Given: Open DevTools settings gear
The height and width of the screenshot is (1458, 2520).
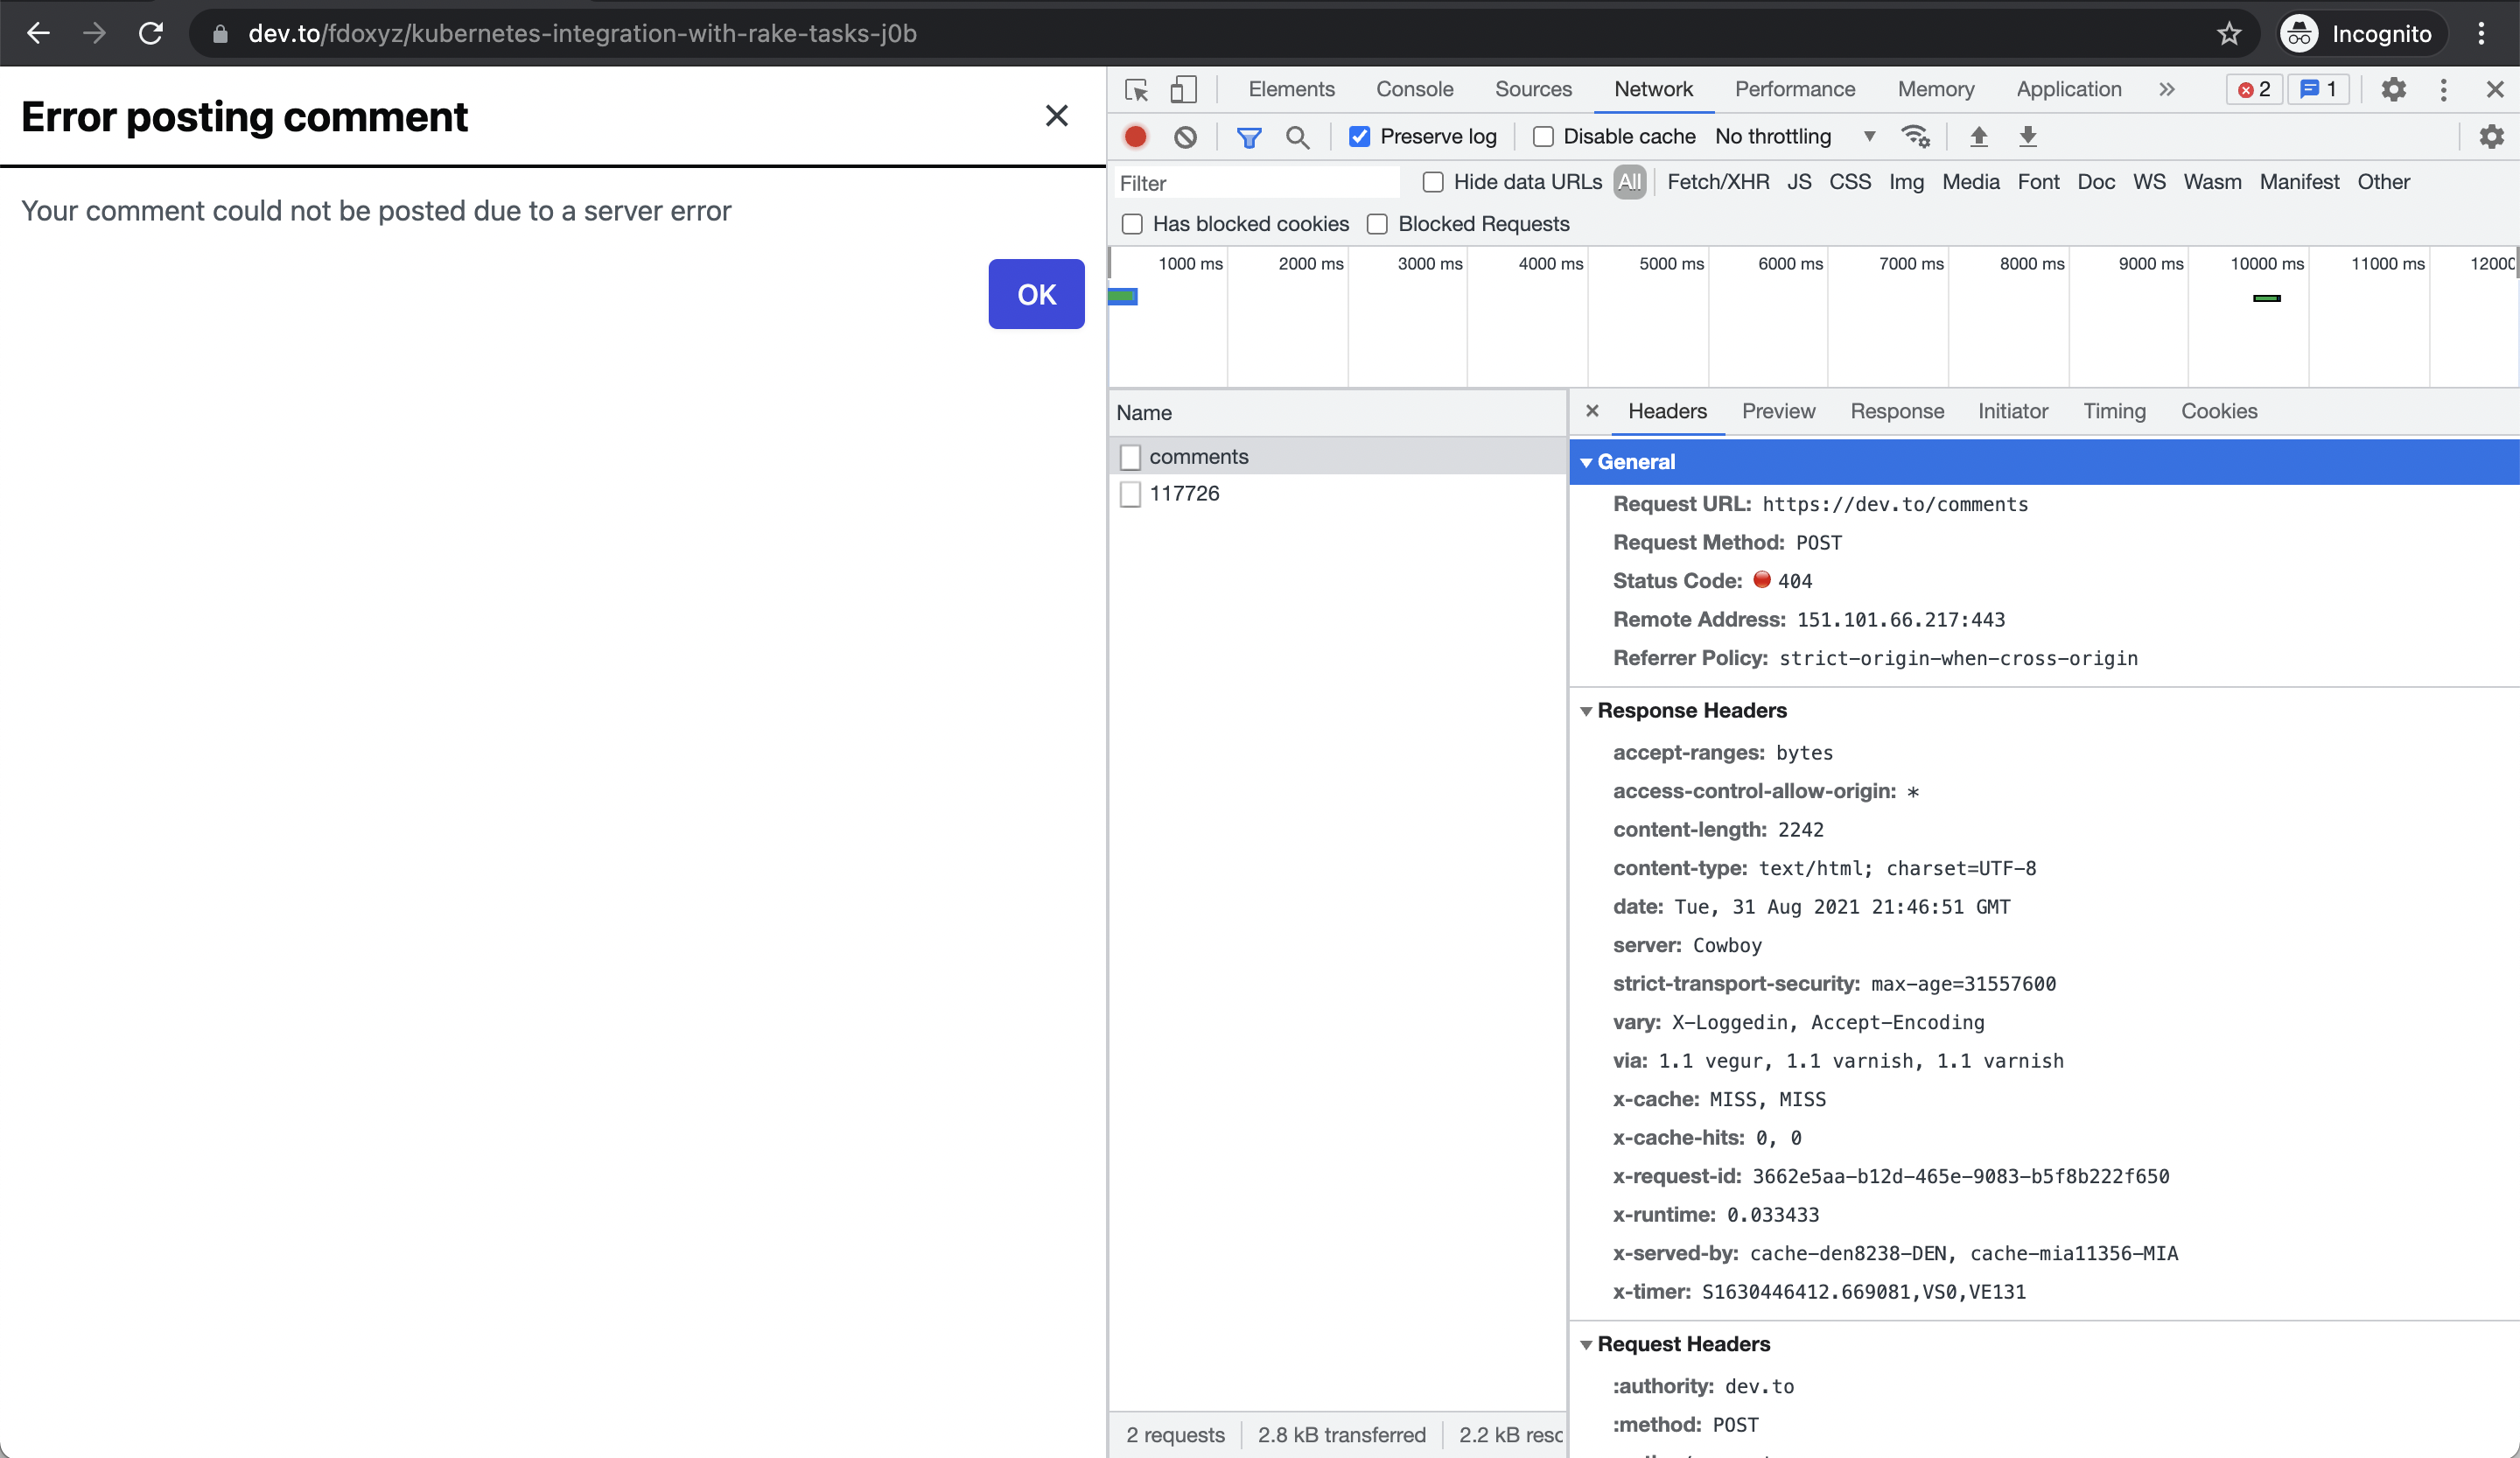Looking at the screenshot, I should pos(2392,90).
